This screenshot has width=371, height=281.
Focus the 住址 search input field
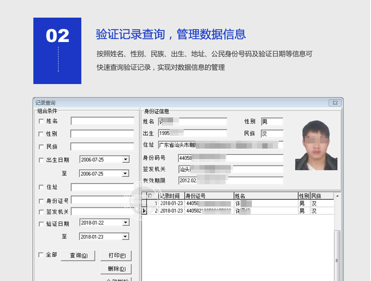click(102, 187)
